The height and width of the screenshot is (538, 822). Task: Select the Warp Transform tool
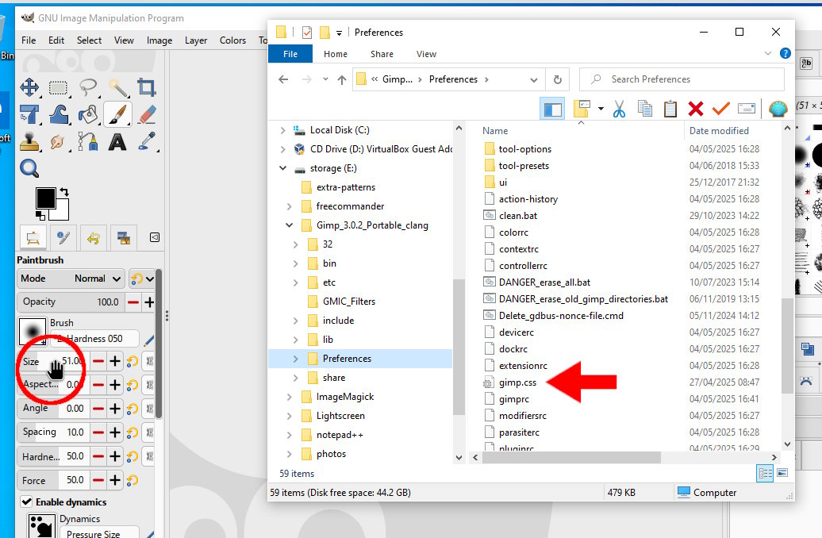coord(59,114)
